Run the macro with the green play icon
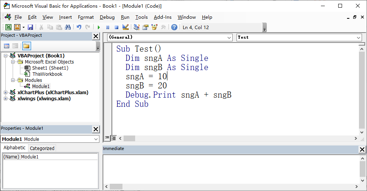The width and height of the screenshot is (367, 191). (x=99, y=27)
